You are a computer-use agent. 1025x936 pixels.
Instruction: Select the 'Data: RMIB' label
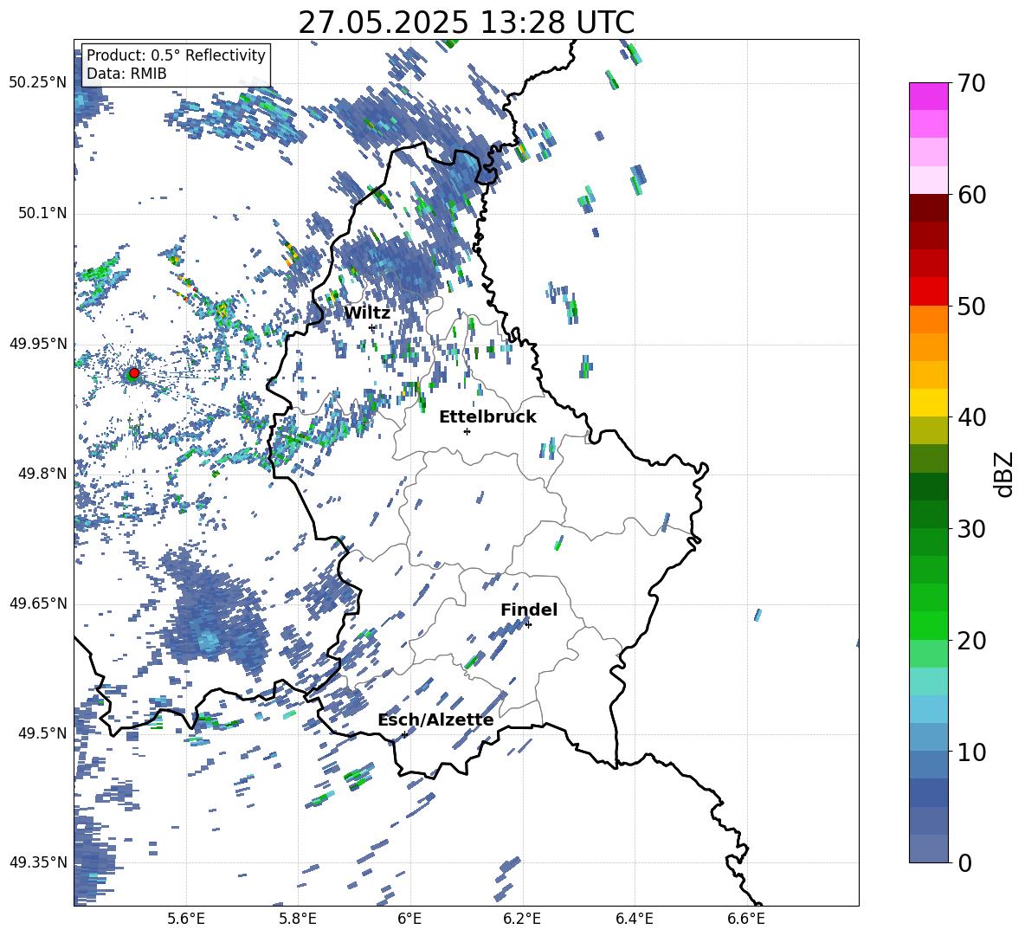click(126, 74)
